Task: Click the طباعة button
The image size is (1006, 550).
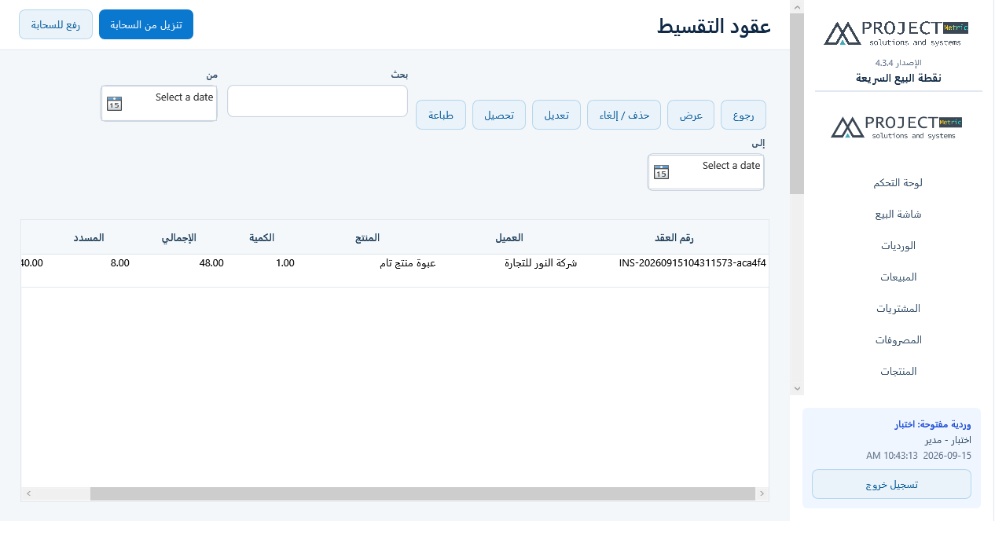Action: [x=441, y=115]
